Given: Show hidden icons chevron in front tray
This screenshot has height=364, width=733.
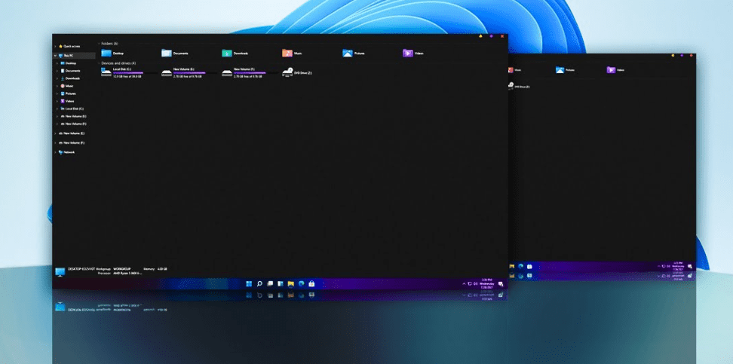Looking at the screenshot, I should pos(465,283).
